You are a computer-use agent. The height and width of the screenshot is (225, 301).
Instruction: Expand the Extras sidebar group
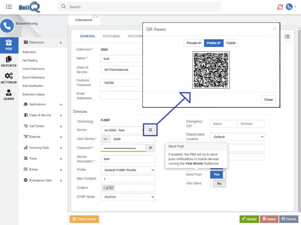coord(61,170)
